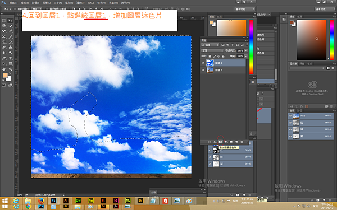337x210 pixels.
Task: Open the layer fill slider arrow
Action: [x=245, y=57]
